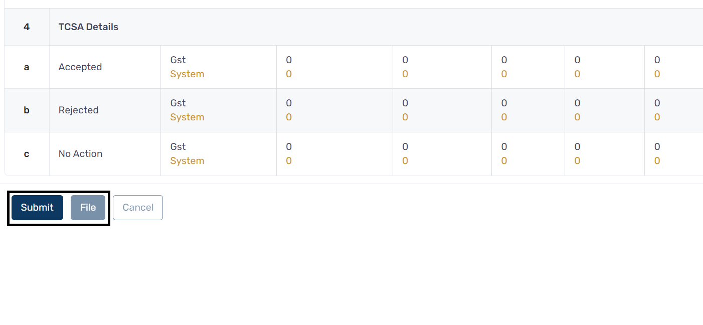Click row letter a

click(x=27, y=67)
